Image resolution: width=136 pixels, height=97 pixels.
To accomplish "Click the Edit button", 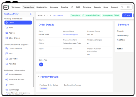I will coord(127,15).
